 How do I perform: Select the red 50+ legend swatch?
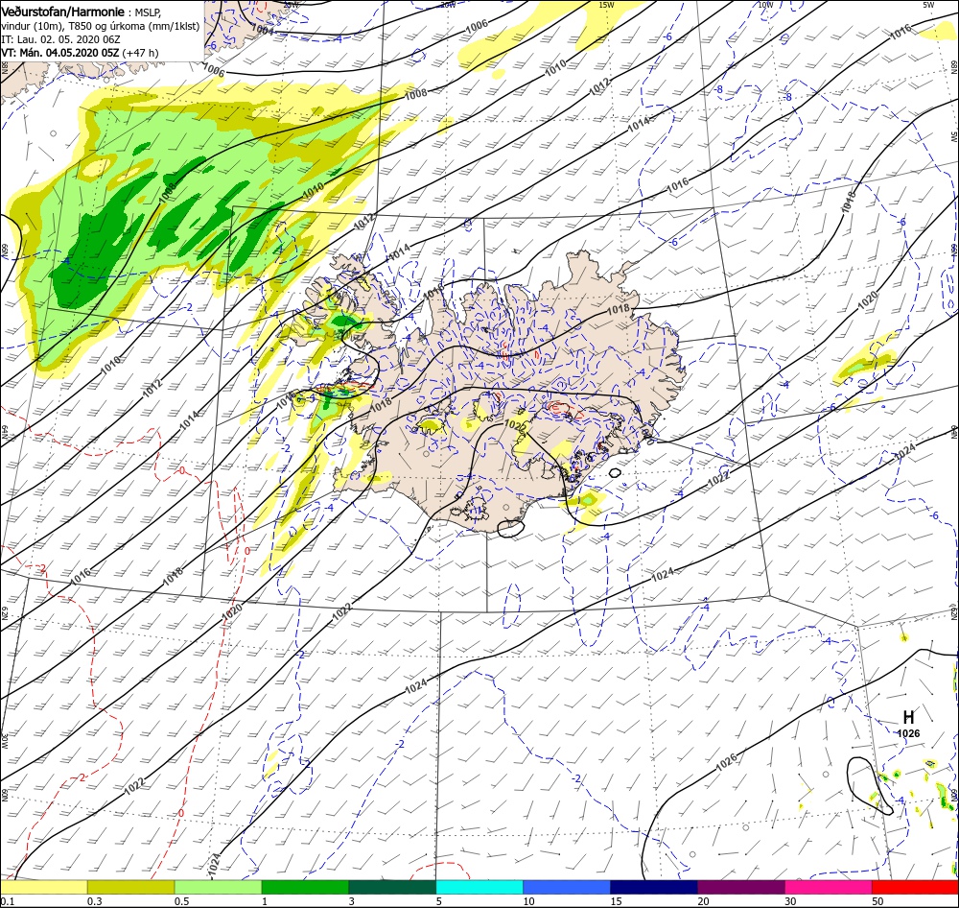coord(915,887)
